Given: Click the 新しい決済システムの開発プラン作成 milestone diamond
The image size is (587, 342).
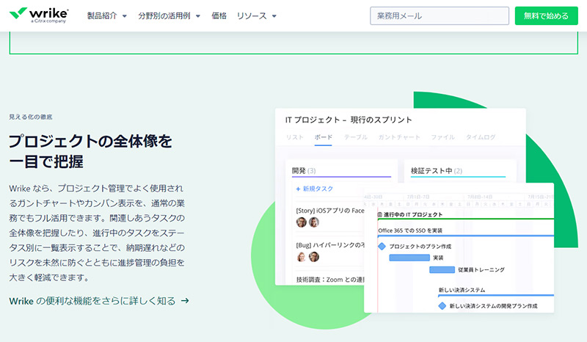Looking at the screenshot, I should [x=442, y=306].
